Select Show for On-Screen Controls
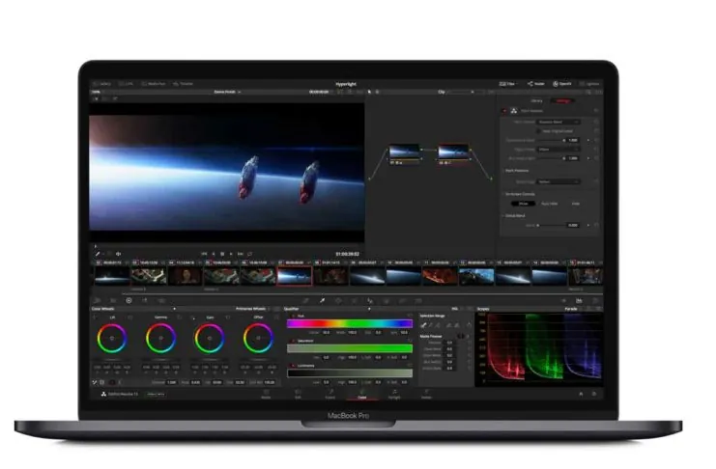 pos(524,204)
